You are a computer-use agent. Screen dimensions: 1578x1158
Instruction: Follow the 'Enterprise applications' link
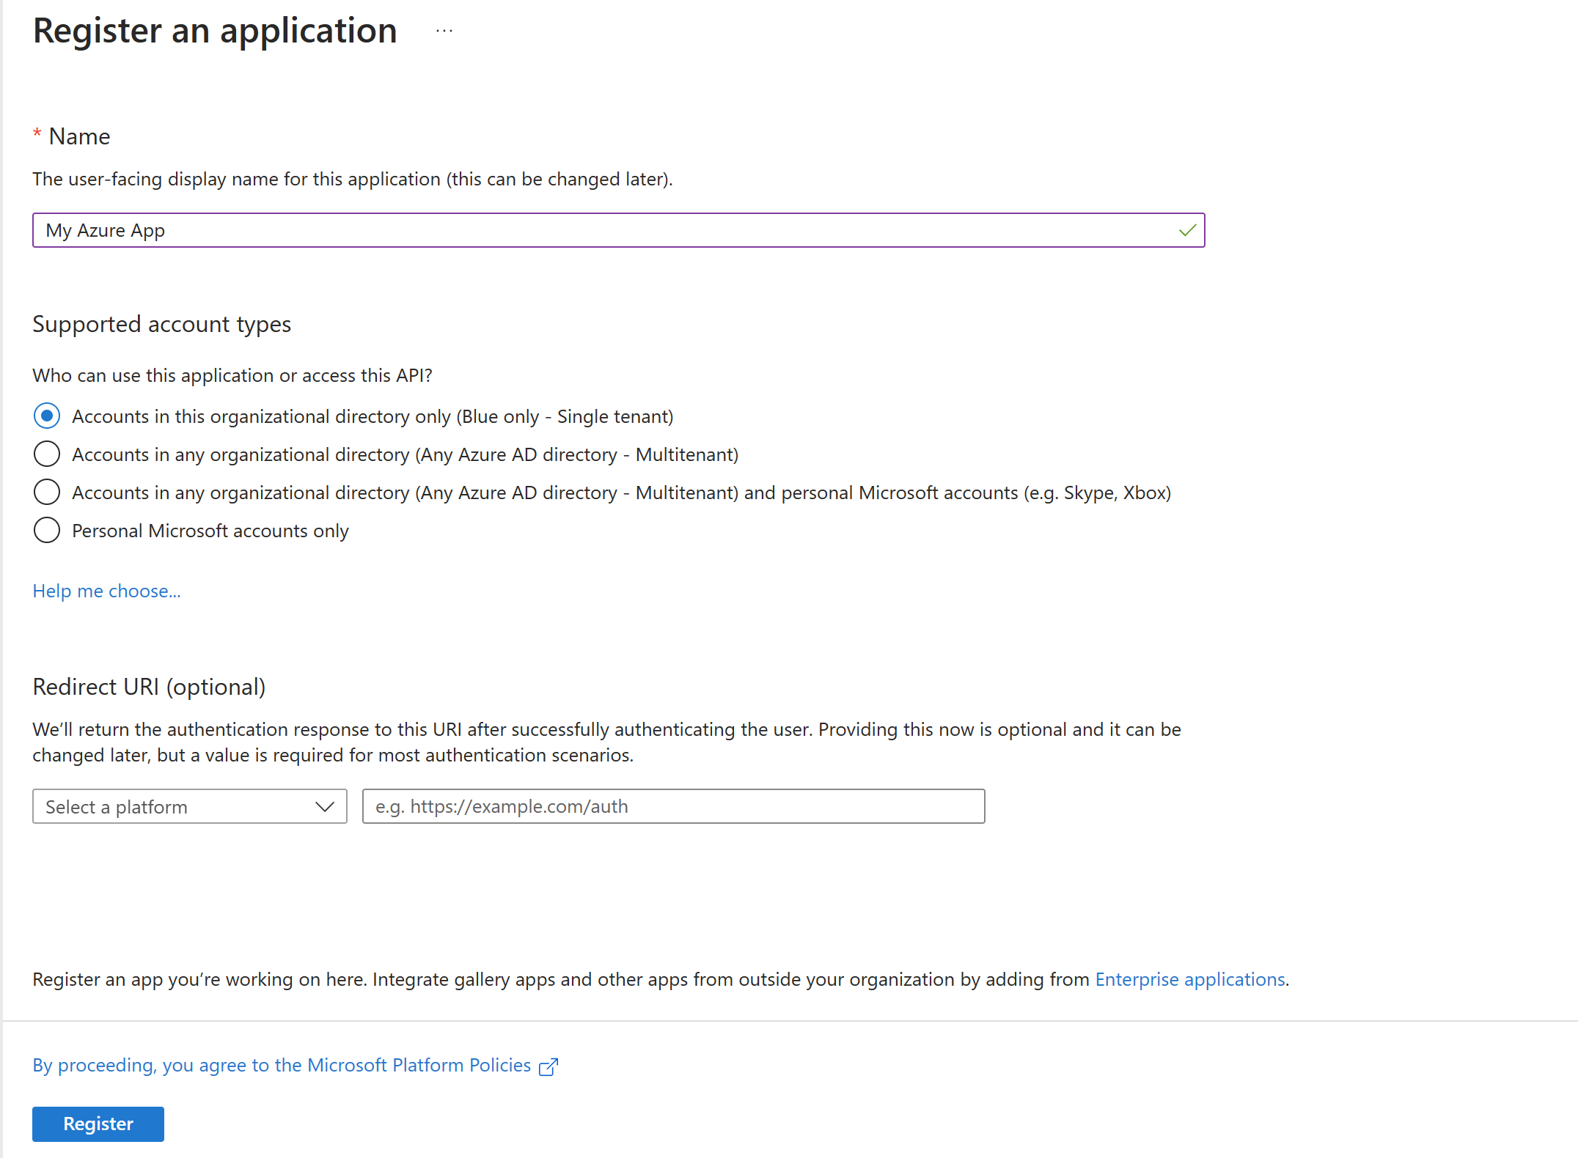[x=1189, y=979]
